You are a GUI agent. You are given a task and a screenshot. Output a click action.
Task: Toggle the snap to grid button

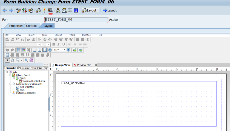24,50
